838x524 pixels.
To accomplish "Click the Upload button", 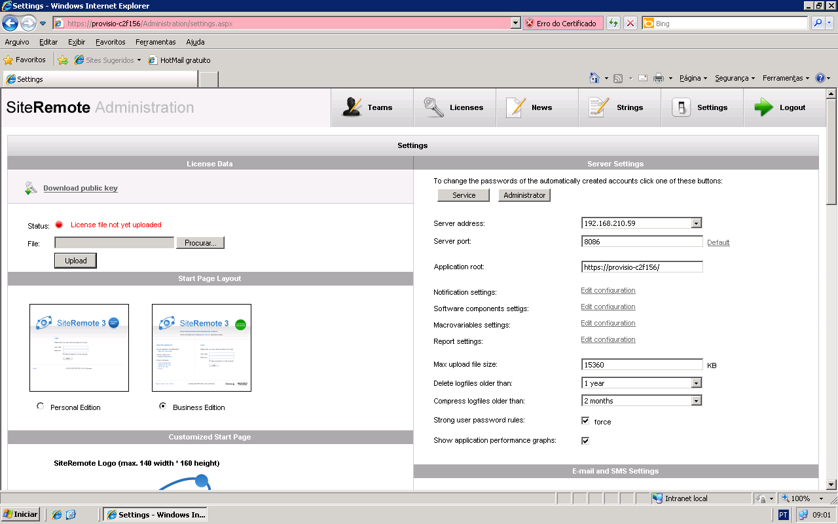I will (75, 261).
